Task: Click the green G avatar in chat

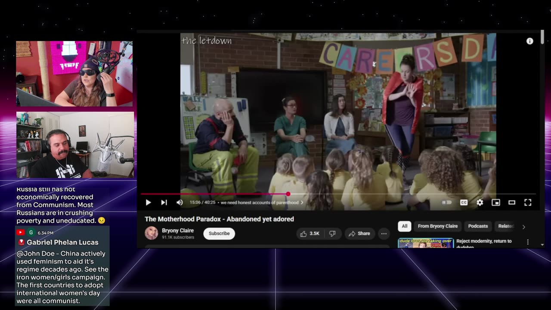Action: tap(31, 232)
